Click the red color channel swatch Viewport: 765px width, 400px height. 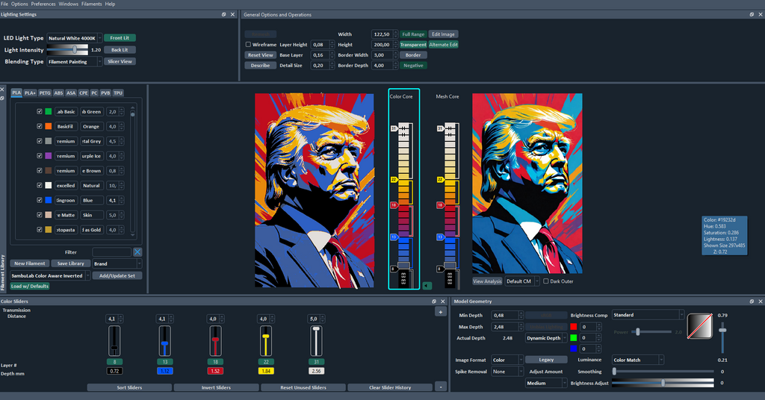pos(573,326)
